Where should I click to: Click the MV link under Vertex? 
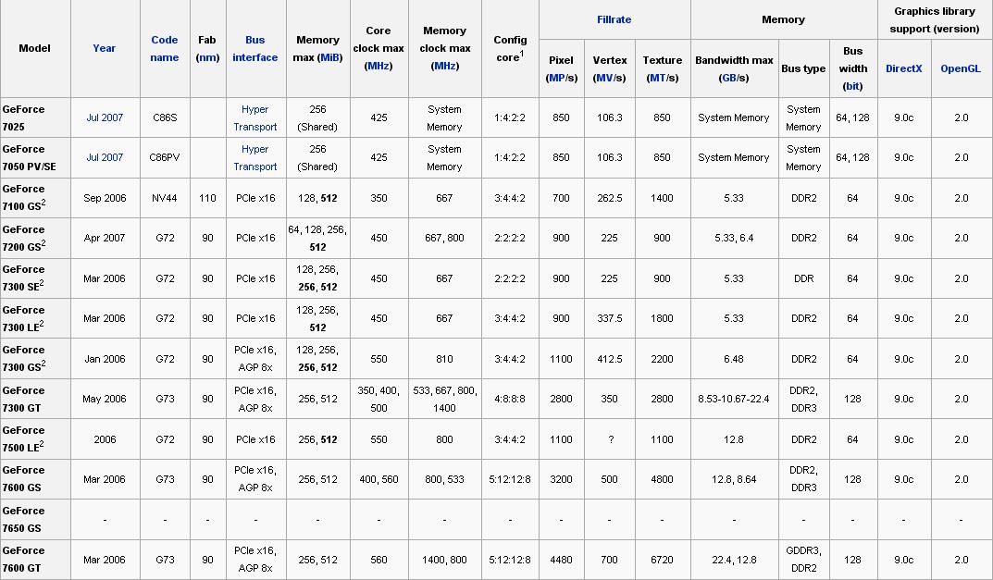click(604, 78)
